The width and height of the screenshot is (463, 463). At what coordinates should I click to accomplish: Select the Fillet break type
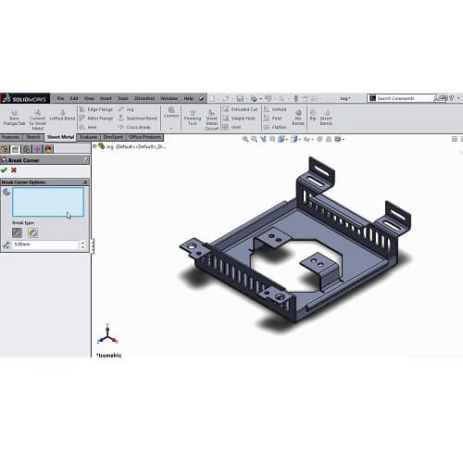(32, 232)
